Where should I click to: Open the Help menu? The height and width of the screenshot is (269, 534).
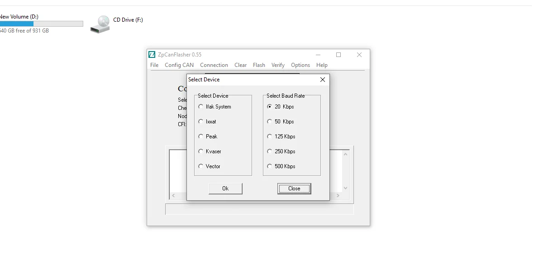322,65
